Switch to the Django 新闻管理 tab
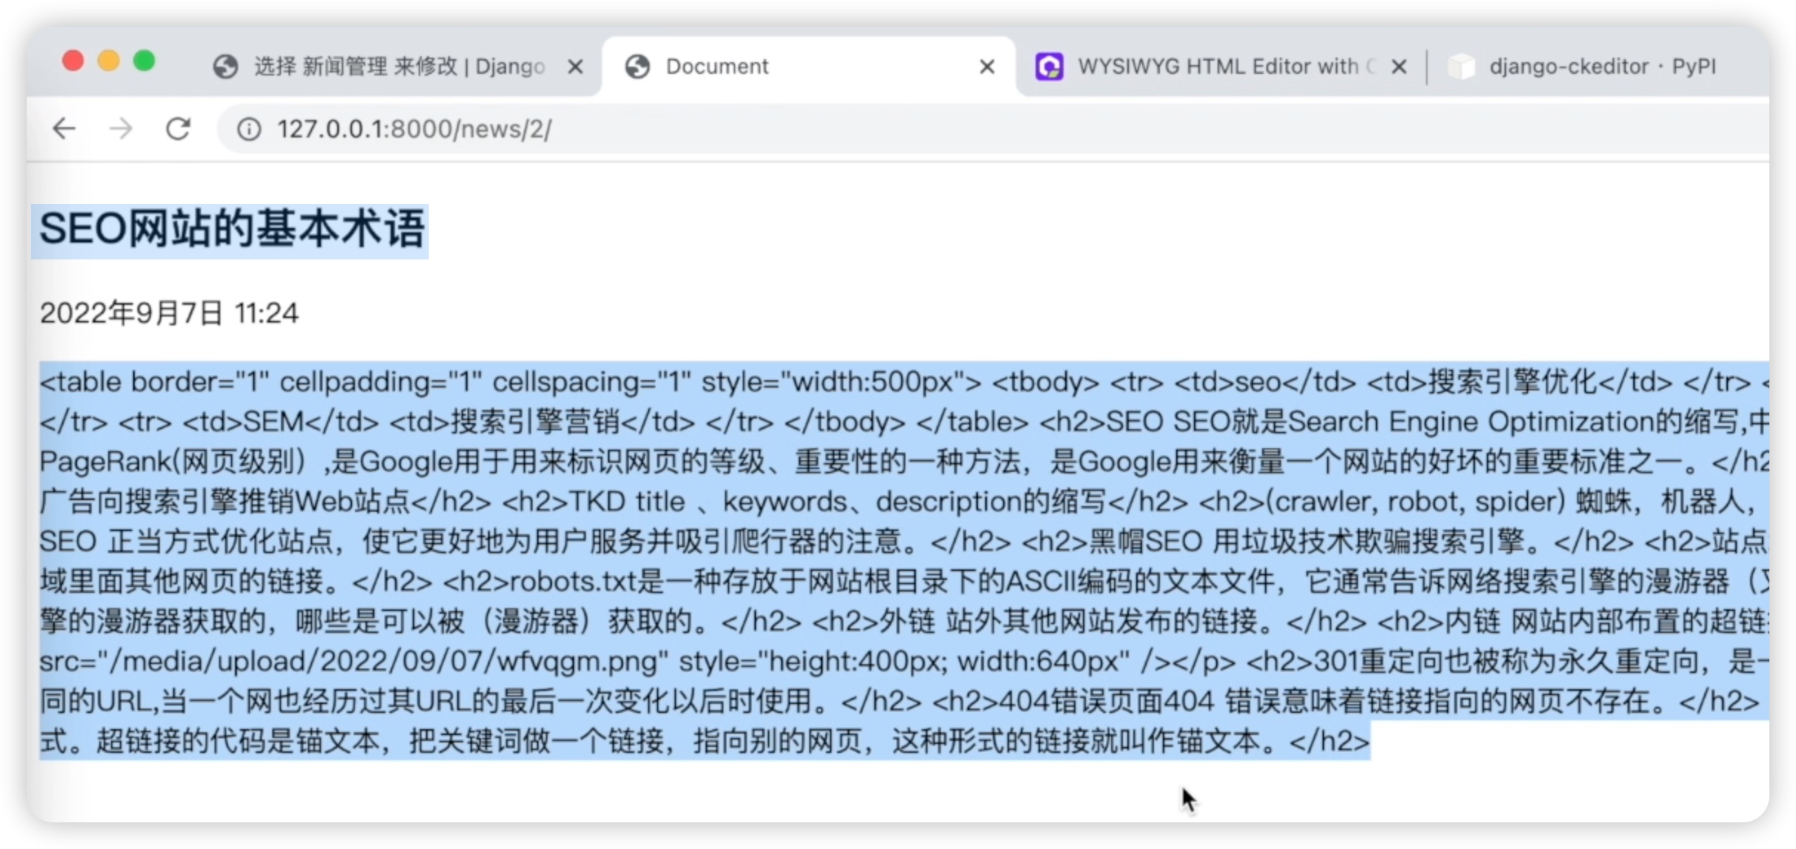This screenshot has height=849, width=1796. pyautogui.click(x=399, y=67)
